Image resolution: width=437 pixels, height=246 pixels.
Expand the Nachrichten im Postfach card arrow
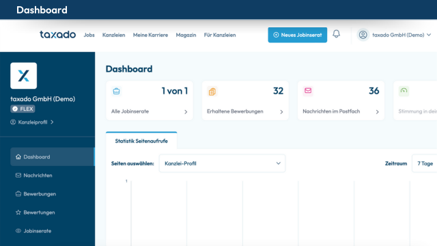377,112
